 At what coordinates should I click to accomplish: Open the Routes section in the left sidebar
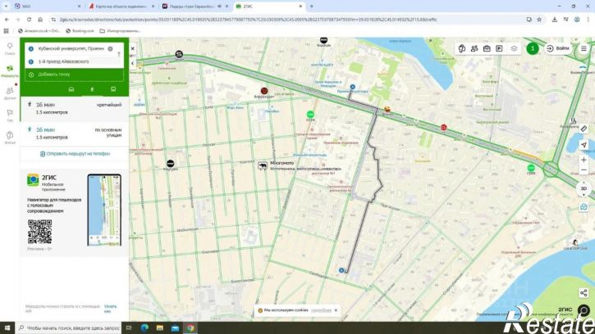(10, 71)
